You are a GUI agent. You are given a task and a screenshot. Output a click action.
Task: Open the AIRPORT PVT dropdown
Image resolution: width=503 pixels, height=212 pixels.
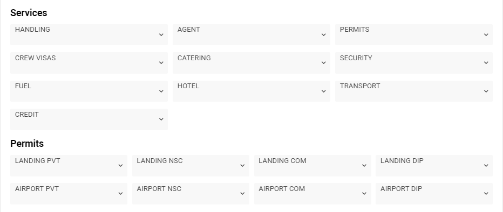[69, 194]
